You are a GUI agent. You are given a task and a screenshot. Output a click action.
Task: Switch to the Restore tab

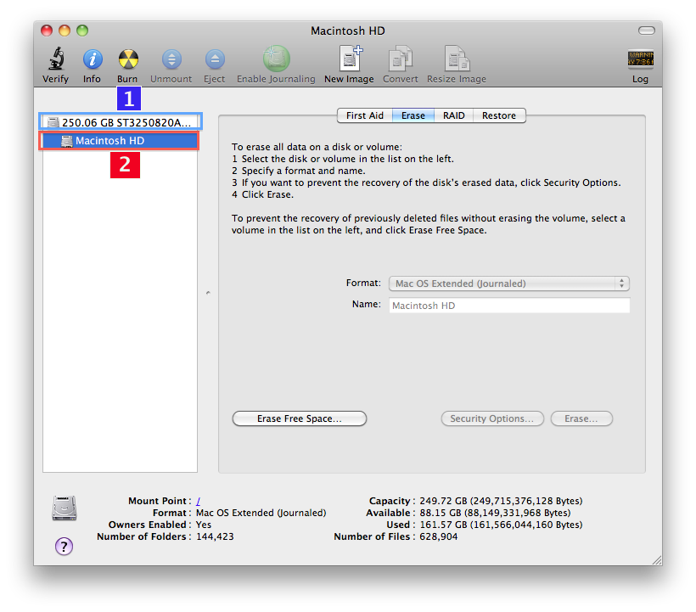[x=499, y=115]
